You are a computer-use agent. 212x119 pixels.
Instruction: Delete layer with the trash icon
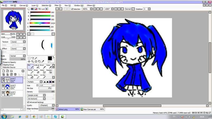pos(15,74)
